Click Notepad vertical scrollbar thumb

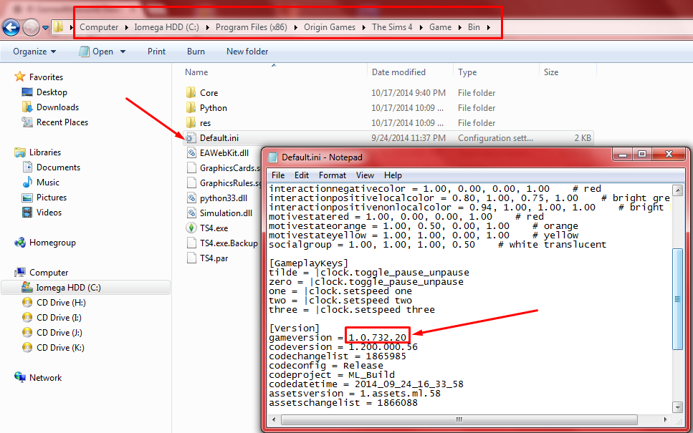coord(677,299)
